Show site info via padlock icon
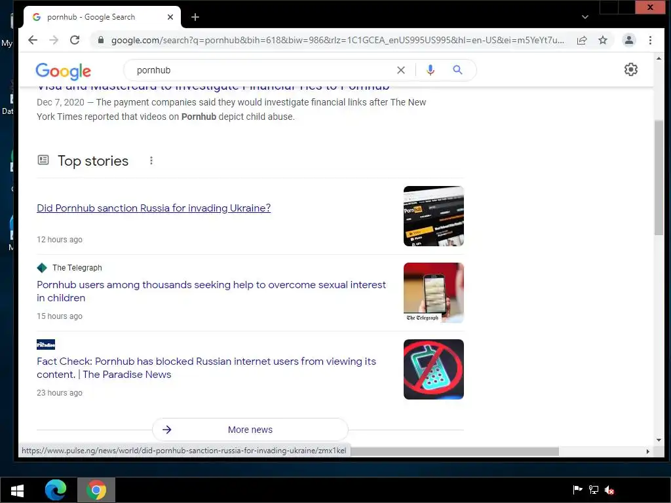671x503 pixels. 101,40
